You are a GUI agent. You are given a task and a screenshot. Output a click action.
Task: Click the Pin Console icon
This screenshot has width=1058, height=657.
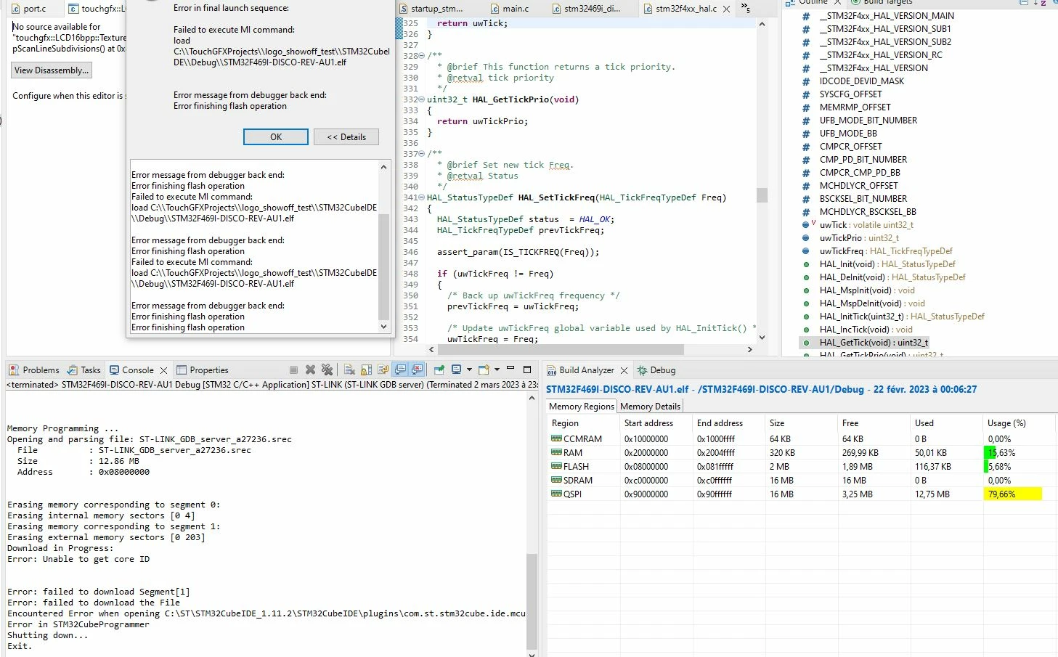pyautogui.click(x=439, y=370)
